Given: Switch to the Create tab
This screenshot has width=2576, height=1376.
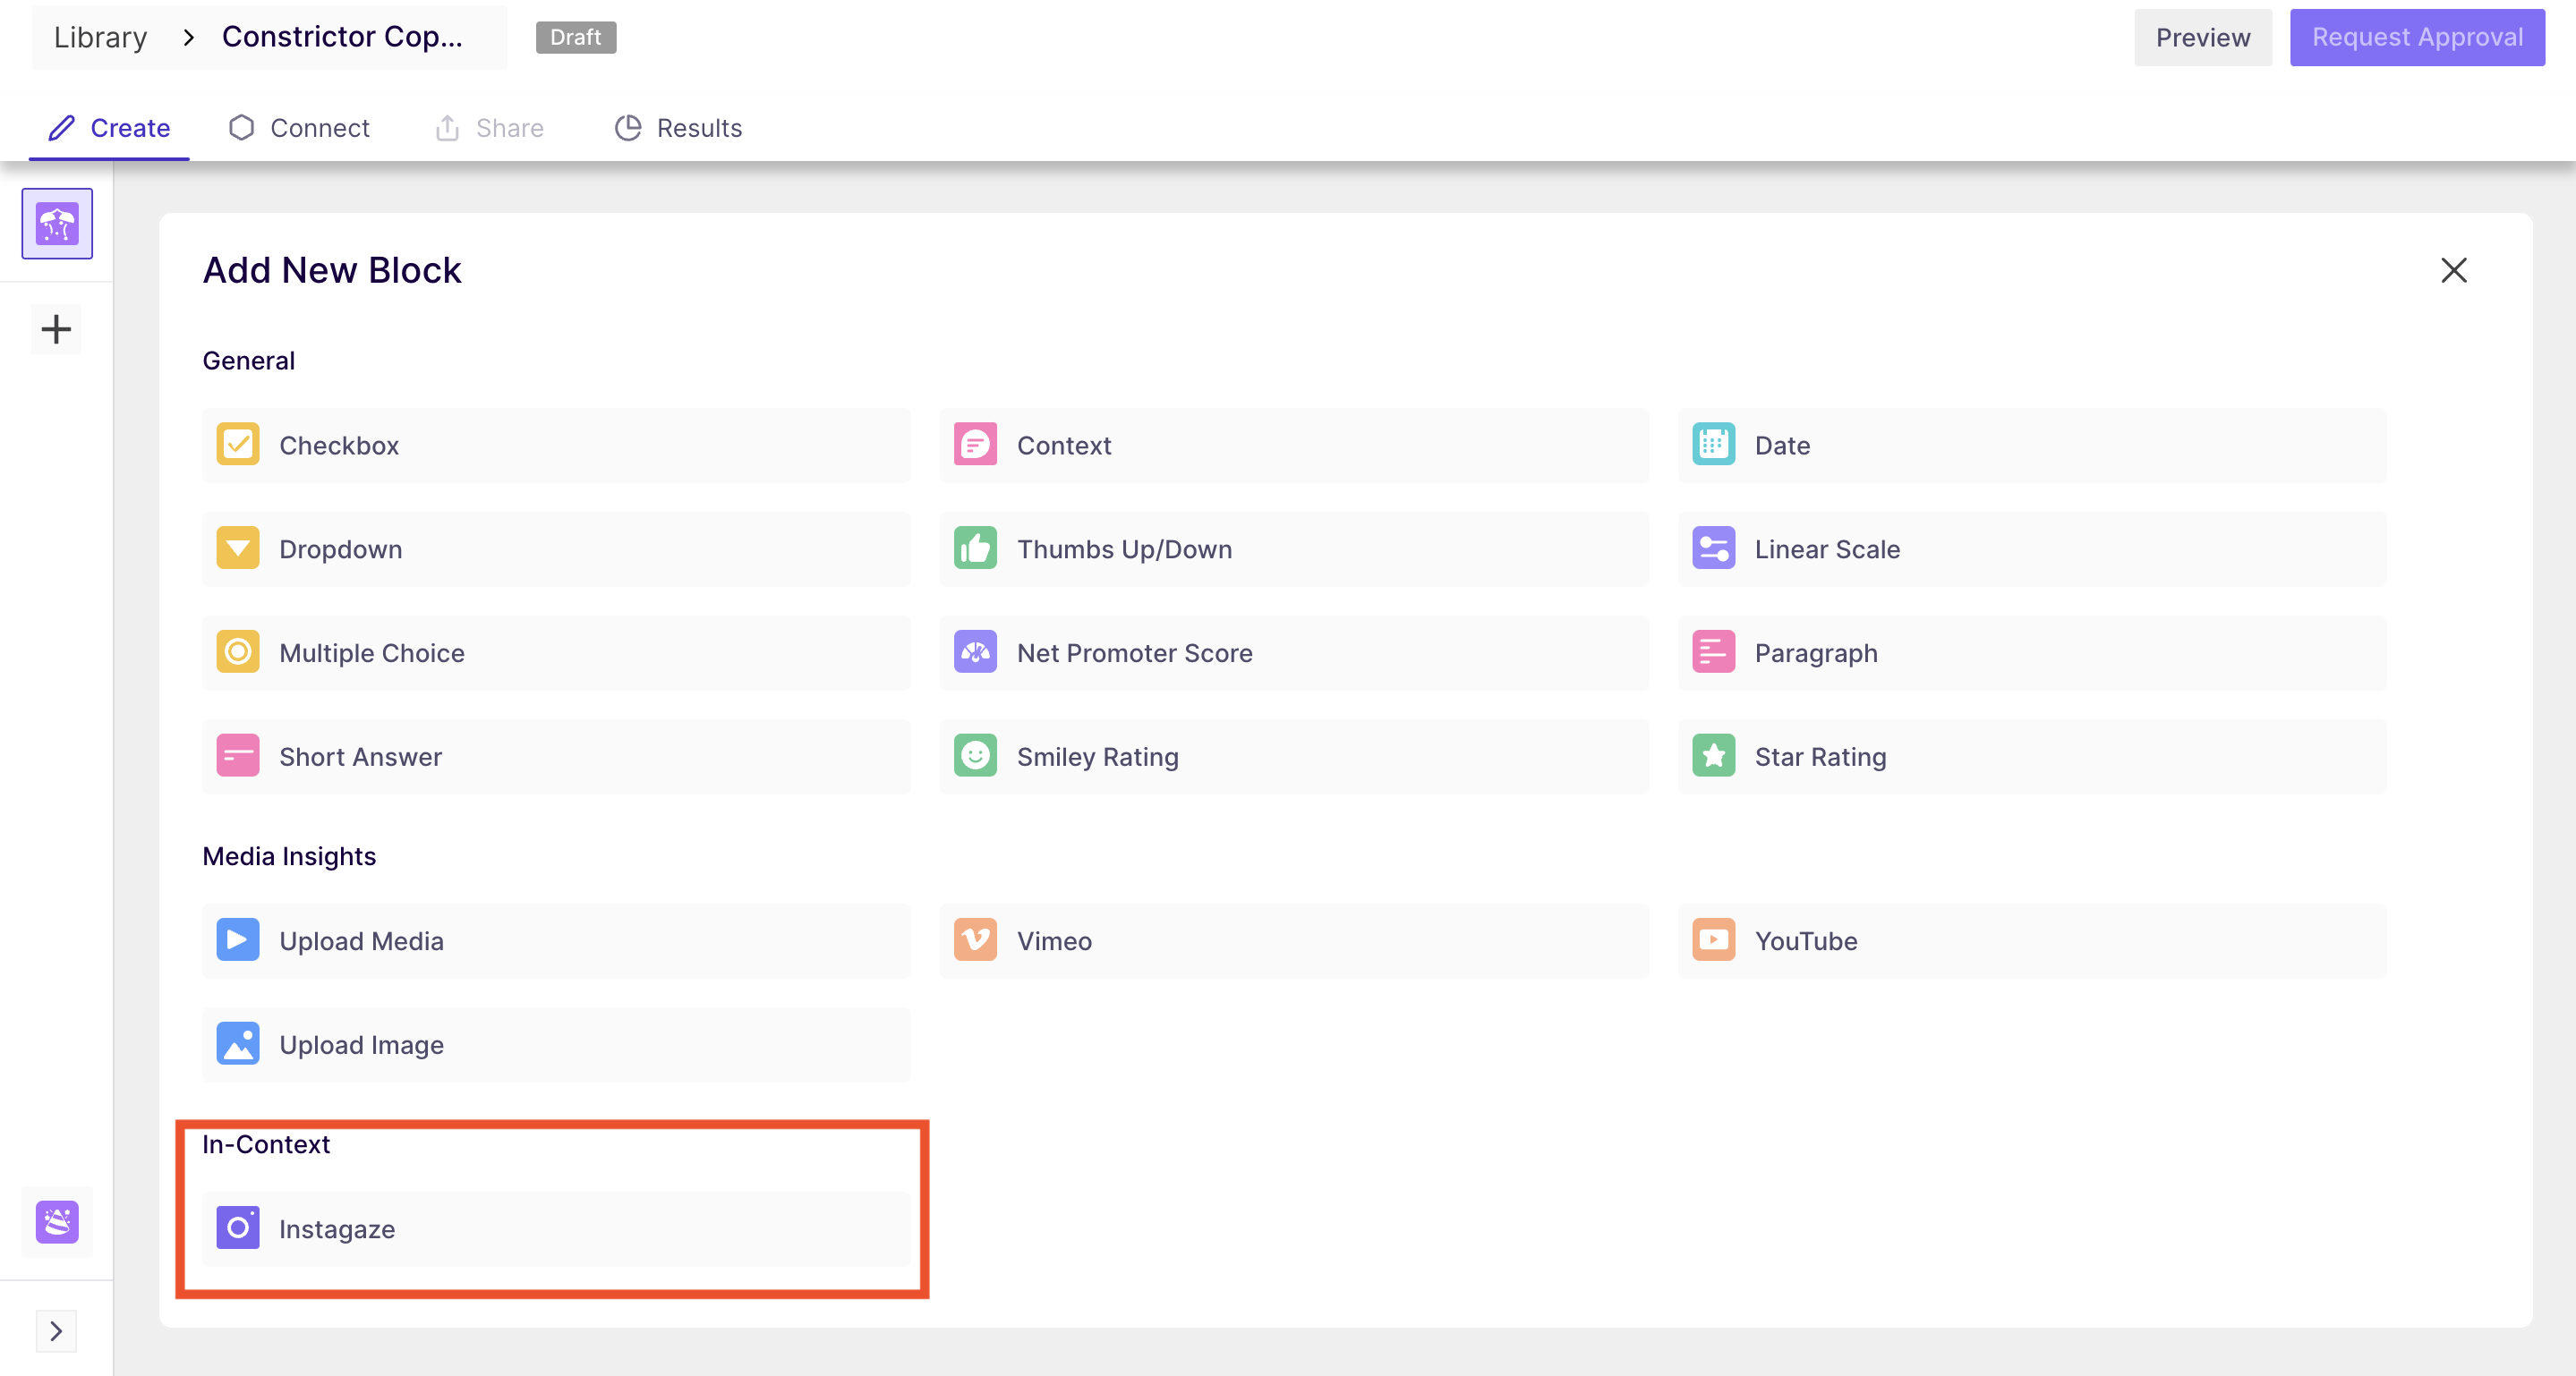Looking at the screenshot, I should tap(110, 128).
